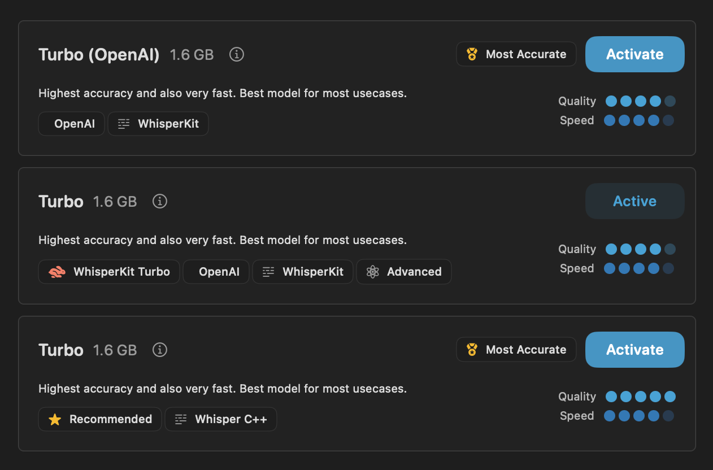Click the fifth Quality dot of Whisper C++ Turbo

tap(670, 397)
